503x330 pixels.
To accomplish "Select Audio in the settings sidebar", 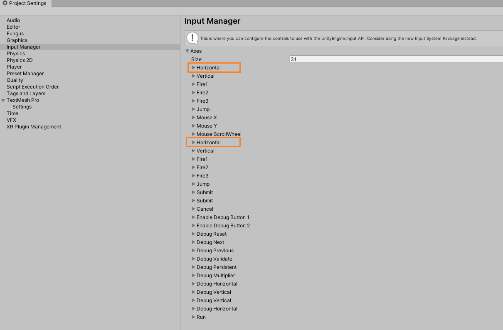I will [13, 20].
